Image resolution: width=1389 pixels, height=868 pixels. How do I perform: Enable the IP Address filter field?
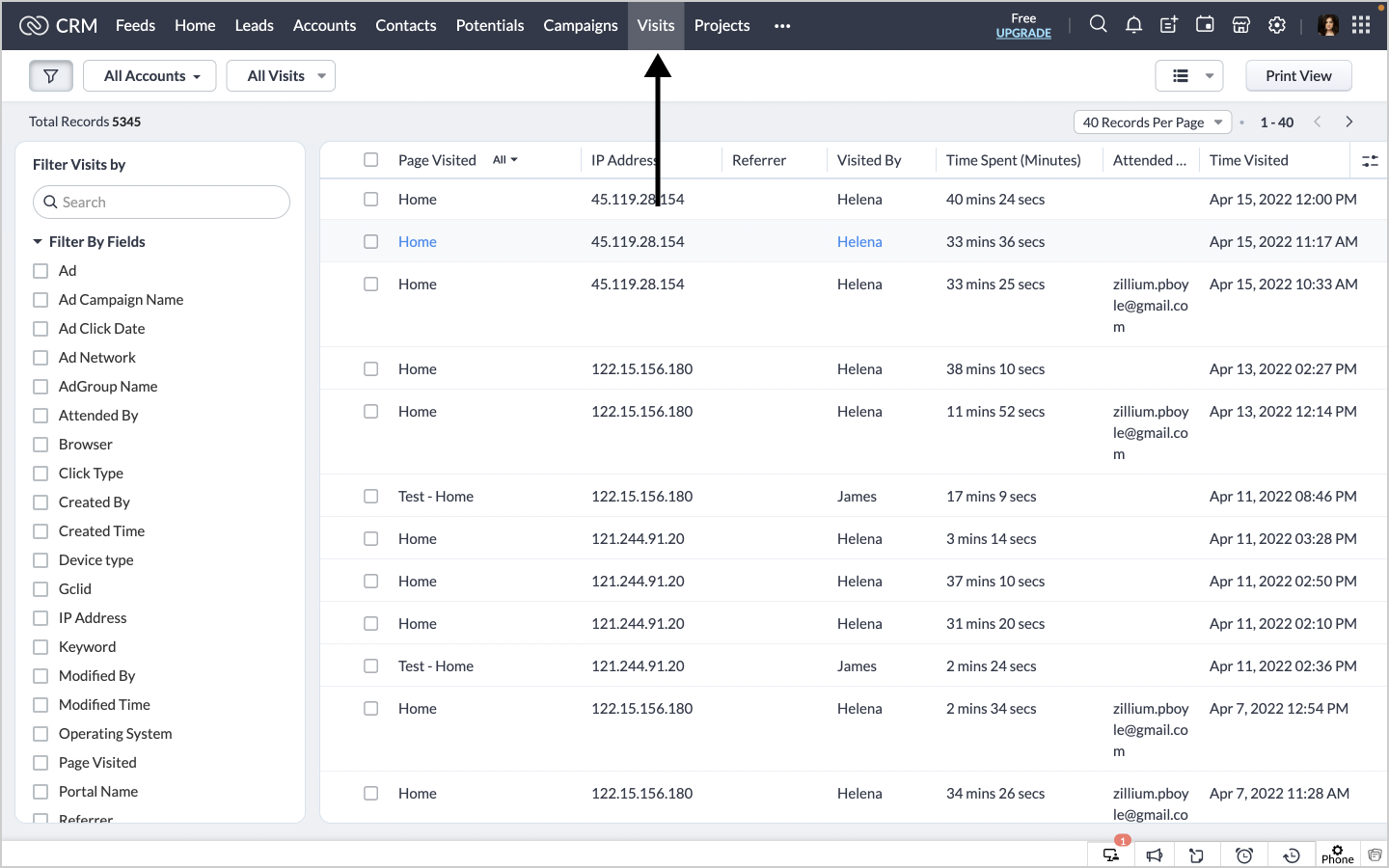pyautogui.click(x=41, y=618)
